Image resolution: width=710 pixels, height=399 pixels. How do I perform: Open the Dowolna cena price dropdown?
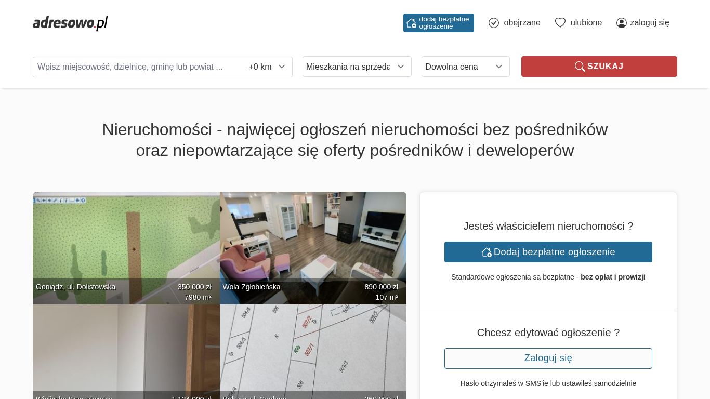click(x=465, y=66)
